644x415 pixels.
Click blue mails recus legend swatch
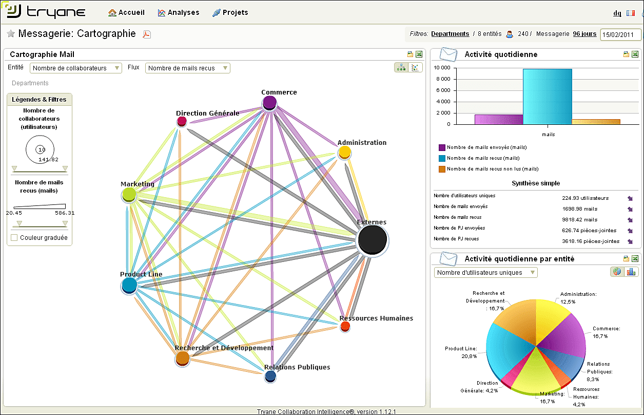(442, 158)
